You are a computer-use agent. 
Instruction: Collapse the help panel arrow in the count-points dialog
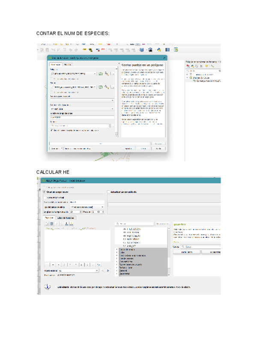tap(119, 64)
